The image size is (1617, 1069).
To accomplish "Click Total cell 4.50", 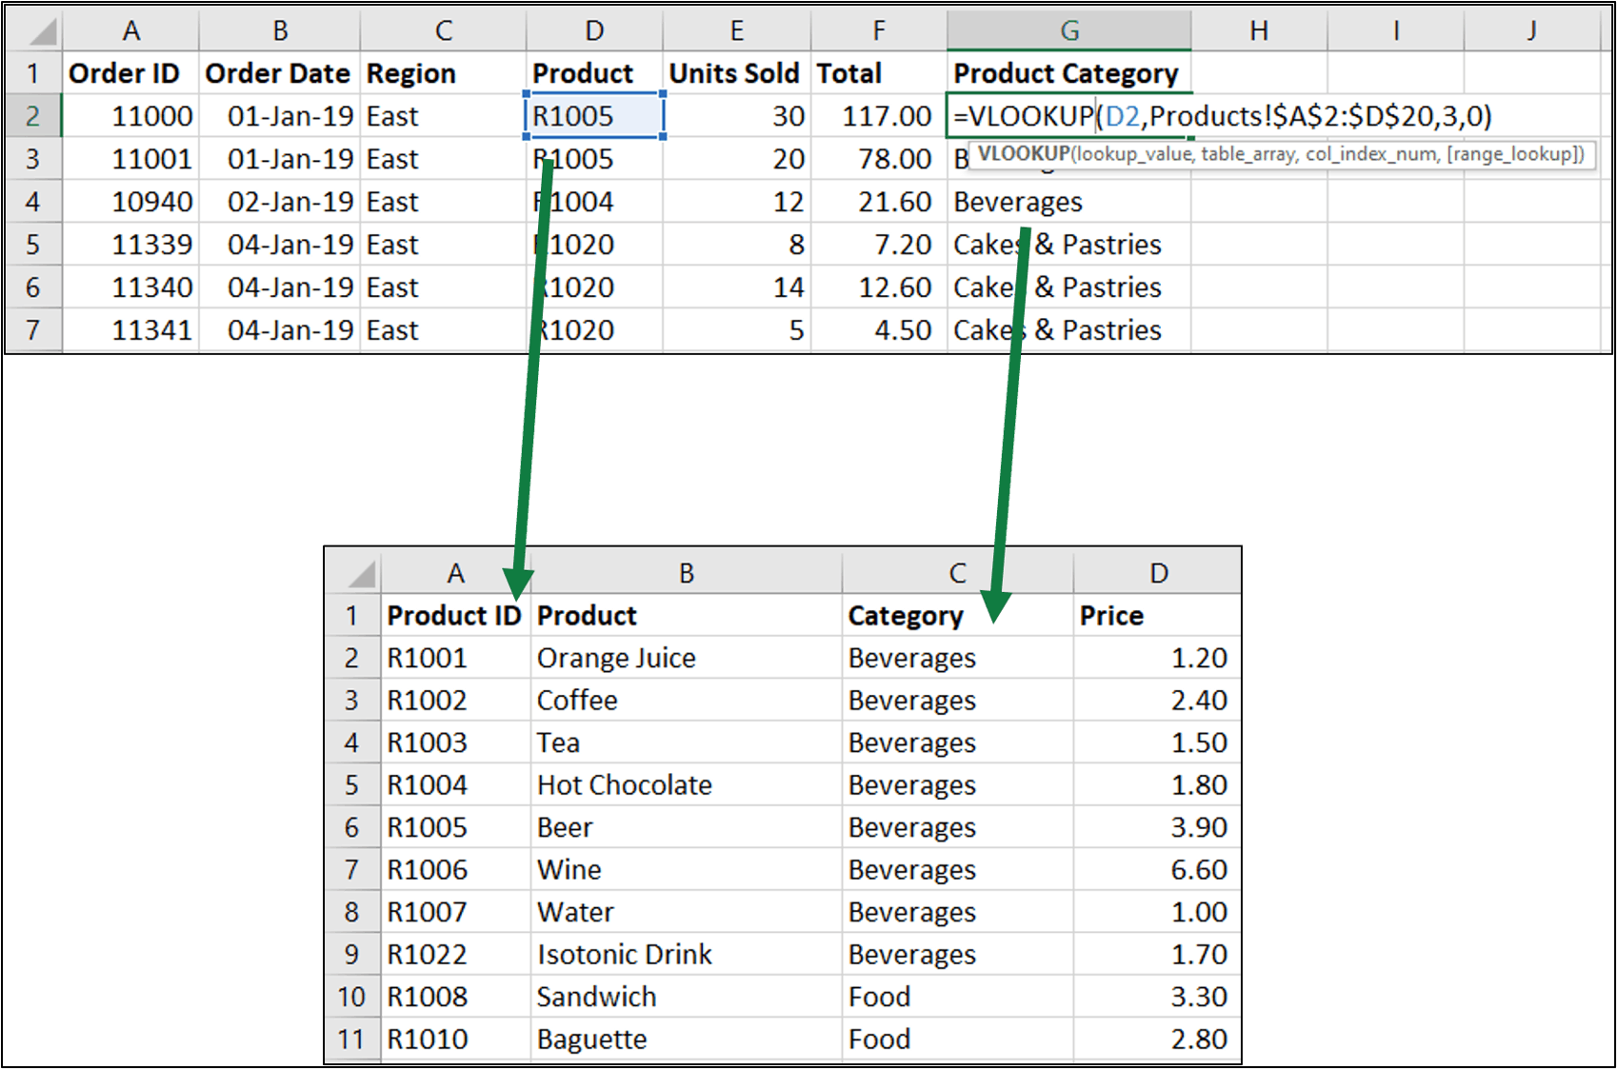I will point(878,330).
